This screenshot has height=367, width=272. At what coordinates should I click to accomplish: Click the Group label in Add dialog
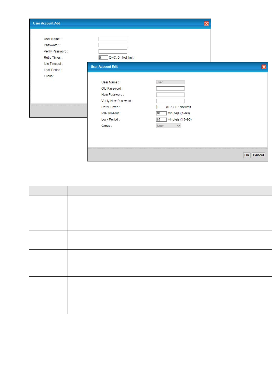pos(49,76)
